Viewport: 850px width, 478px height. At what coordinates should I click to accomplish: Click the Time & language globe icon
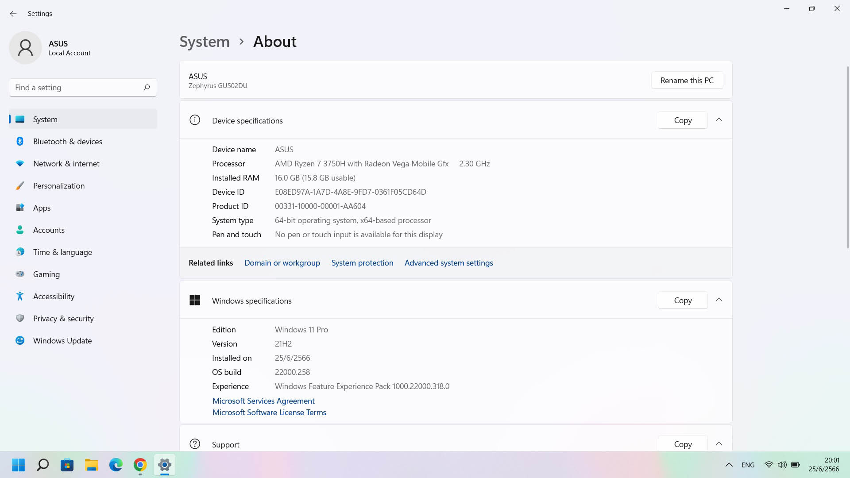[20, 252]
